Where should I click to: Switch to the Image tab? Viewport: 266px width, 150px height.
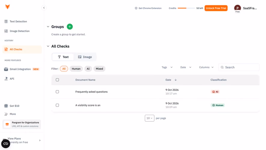click(x=85, y=57)
